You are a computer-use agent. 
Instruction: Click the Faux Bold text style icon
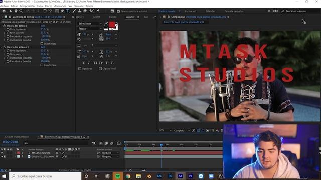[84, 63]
